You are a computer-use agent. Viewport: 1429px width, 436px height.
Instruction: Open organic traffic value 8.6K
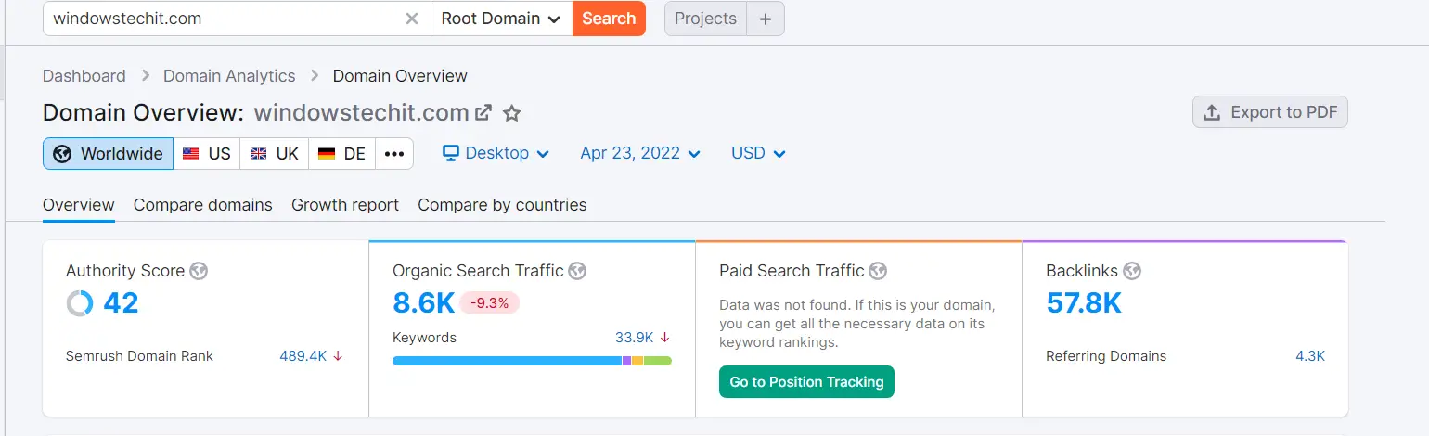click(423, 303)
